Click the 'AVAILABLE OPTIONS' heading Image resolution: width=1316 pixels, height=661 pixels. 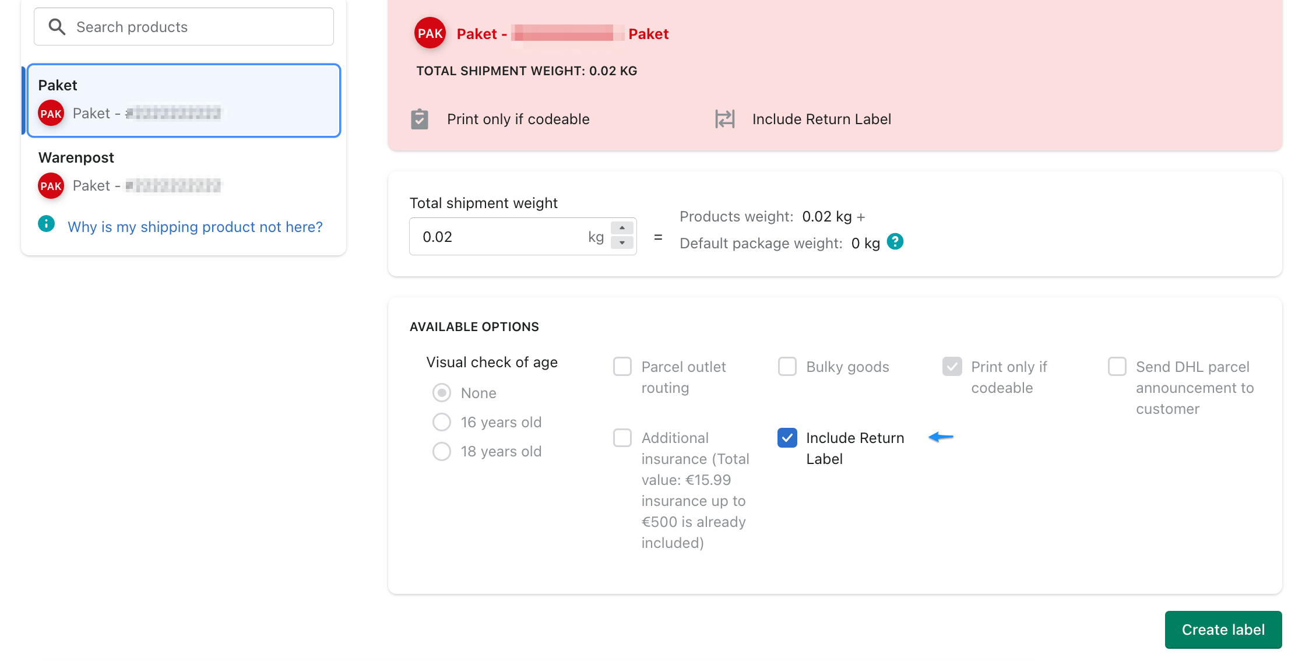[x=474, y=327]
